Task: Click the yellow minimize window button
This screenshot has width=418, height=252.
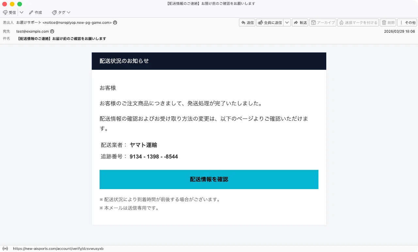Action: pos(12,4)
